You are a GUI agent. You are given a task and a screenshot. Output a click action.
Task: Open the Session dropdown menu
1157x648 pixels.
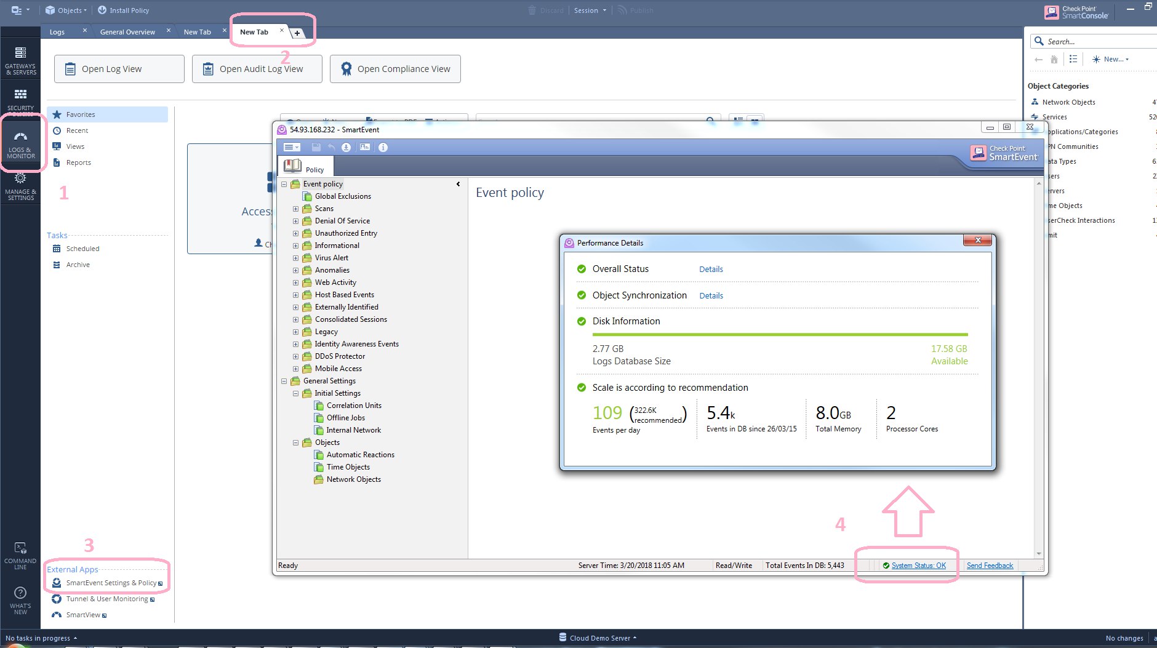tap(590, 10)
